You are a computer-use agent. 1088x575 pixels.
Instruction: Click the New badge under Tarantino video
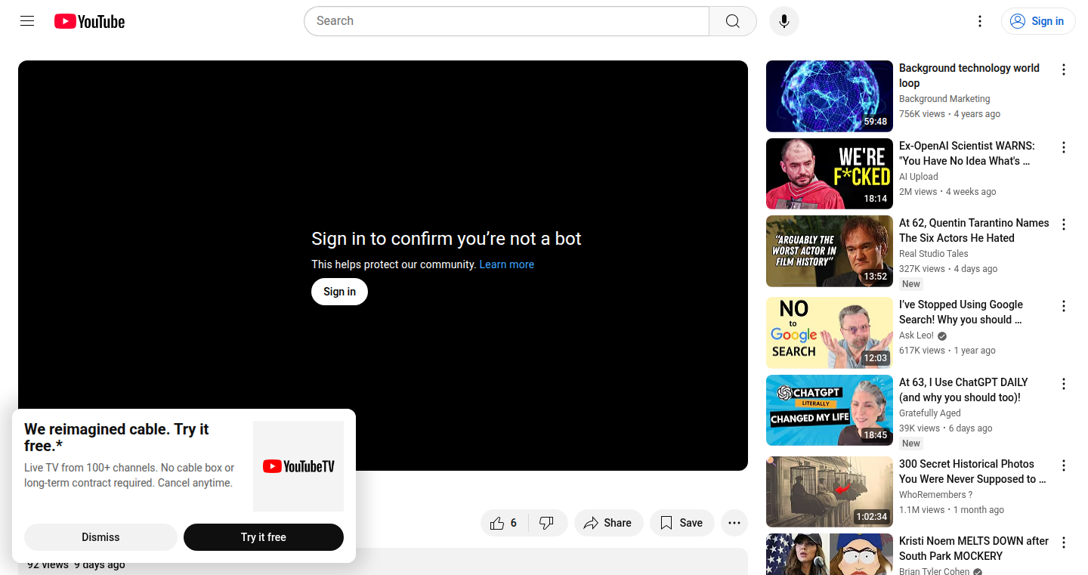point(911,284)
